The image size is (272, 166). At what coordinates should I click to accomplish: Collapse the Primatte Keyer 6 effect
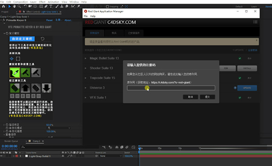tap(1, 20)
